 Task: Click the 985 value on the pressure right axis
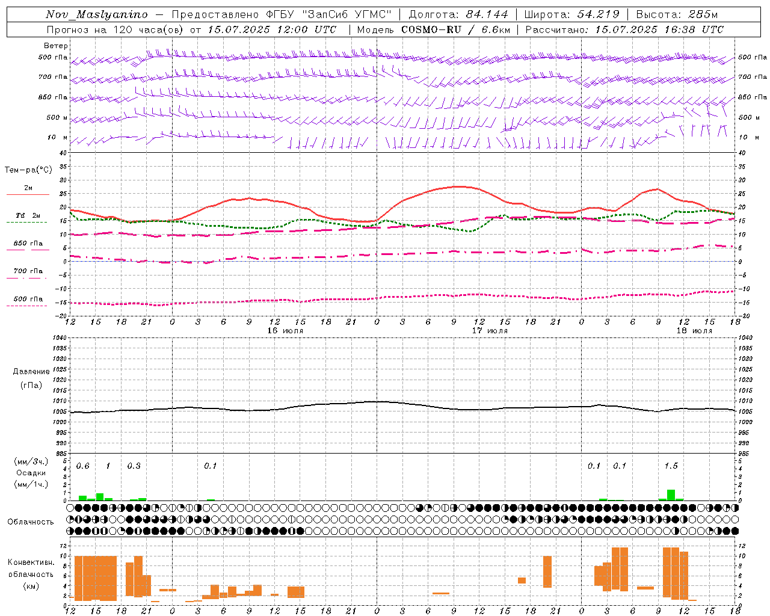coord(745,454)
